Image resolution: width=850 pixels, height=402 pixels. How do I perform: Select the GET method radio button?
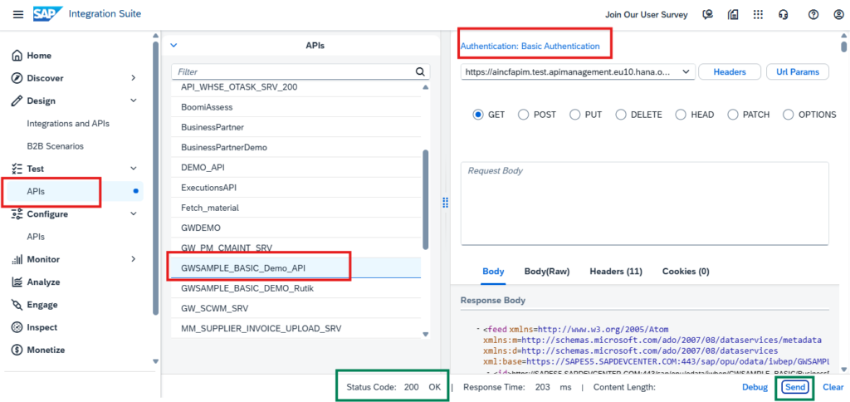(478, 115)
